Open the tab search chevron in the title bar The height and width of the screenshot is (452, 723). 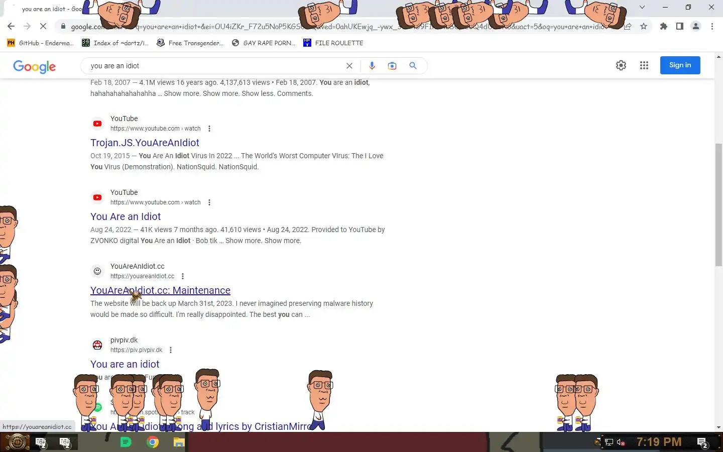coord(642,7)
